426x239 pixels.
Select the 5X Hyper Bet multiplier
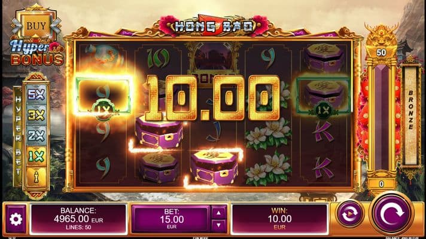coord(36,94)
